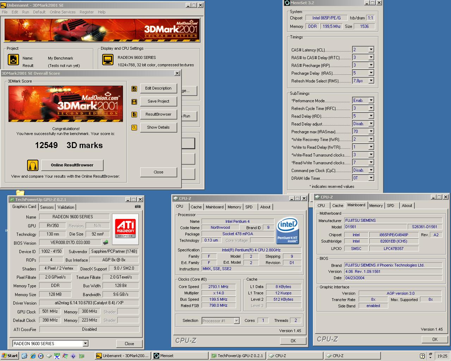Screen dimensions: 451x361
Task: Click Close in the Overall Score dialog
Action: tap(158, 172)
